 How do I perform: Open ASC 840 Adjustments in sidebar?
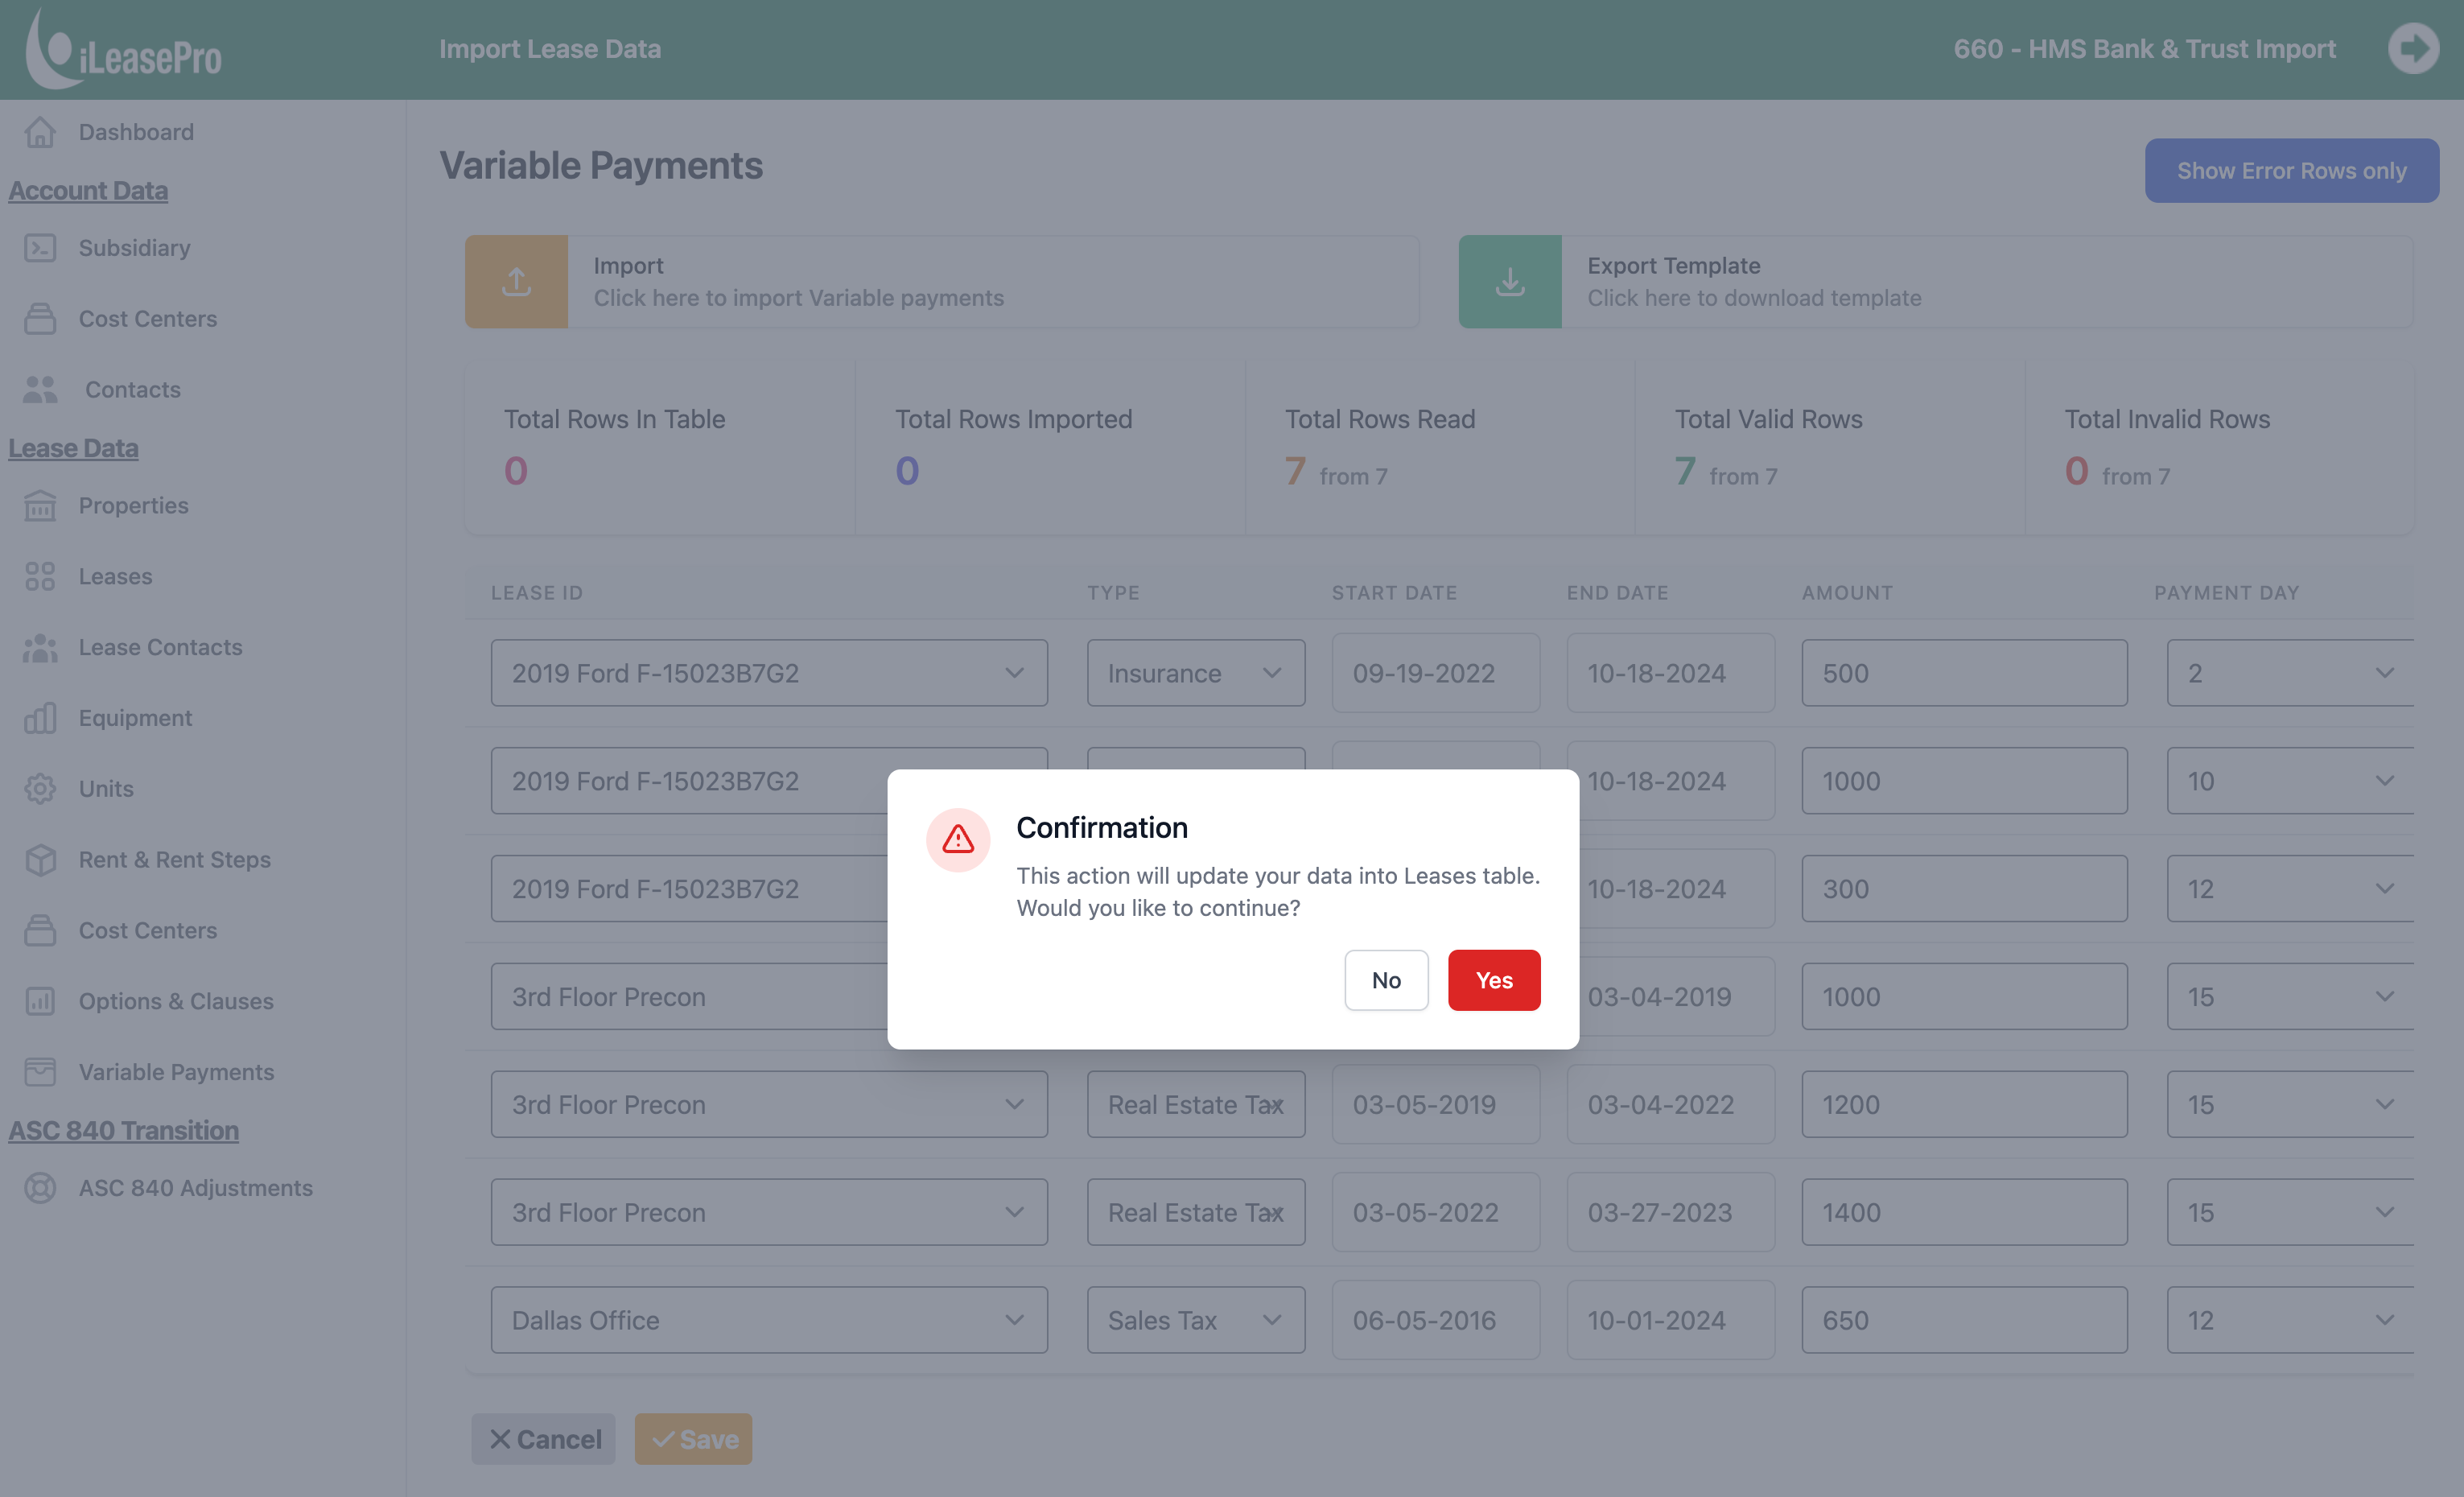point(195,1188)
